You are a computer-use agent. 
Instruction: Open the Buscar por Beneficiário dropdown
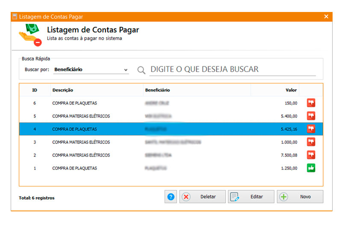(x=91, y=70)
